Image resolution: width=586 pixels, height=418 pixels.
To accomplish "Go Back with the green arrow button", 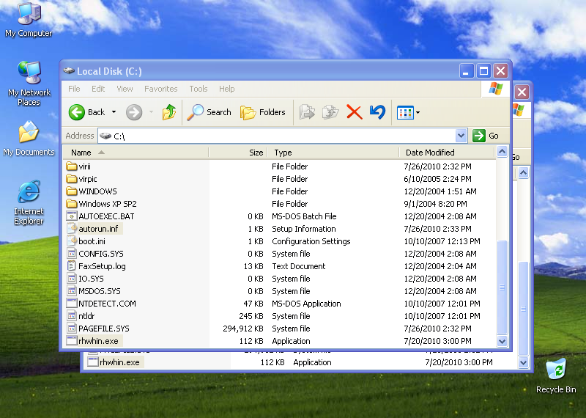I will pos(87,112).
